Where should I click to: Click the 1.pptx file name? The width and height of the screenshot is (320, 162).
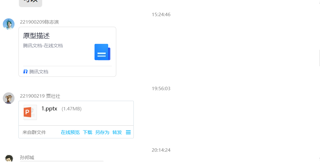(x=49, y=109)
